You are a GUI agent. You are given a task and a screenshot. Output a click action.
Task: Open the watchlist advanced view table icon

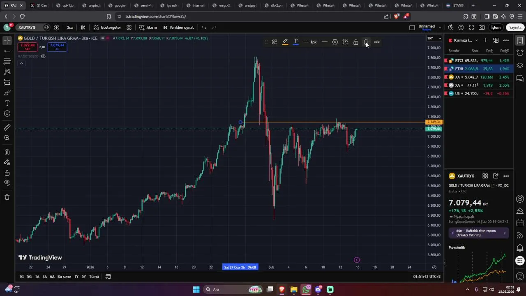496,40
